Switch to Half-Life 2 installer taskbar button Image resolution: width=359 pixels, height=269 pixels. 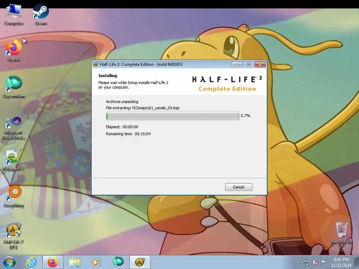point(140,262)
